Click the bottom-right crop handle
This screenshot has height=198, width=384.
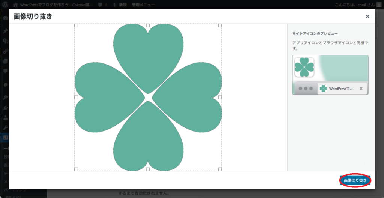[220, 169]
